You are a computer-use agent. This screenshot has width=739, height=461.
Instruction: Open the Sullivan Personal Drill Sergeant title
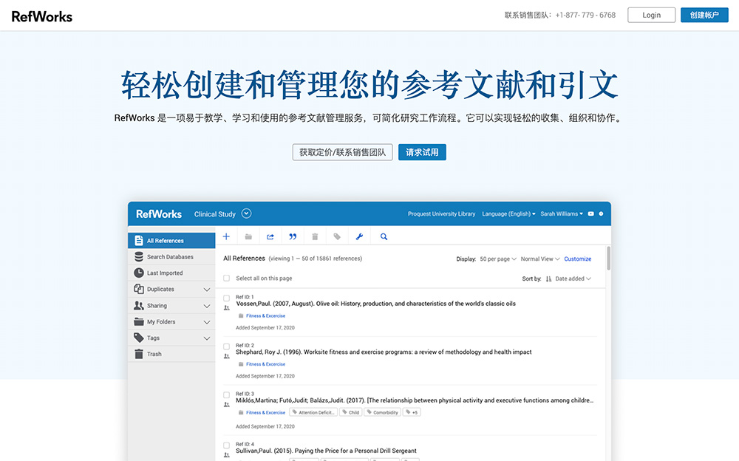pos(326,451)
